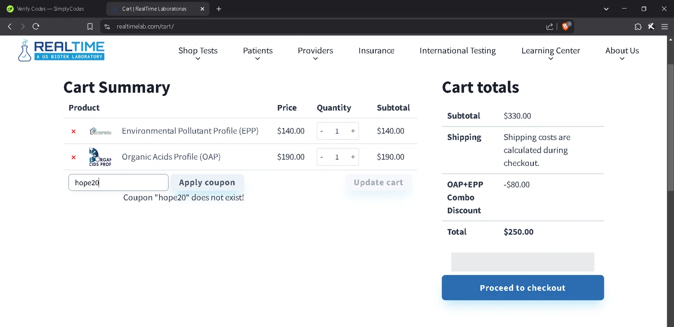Bookmark this page icon
The width and height of the screenshot is (674, 327).
[90, 26]
